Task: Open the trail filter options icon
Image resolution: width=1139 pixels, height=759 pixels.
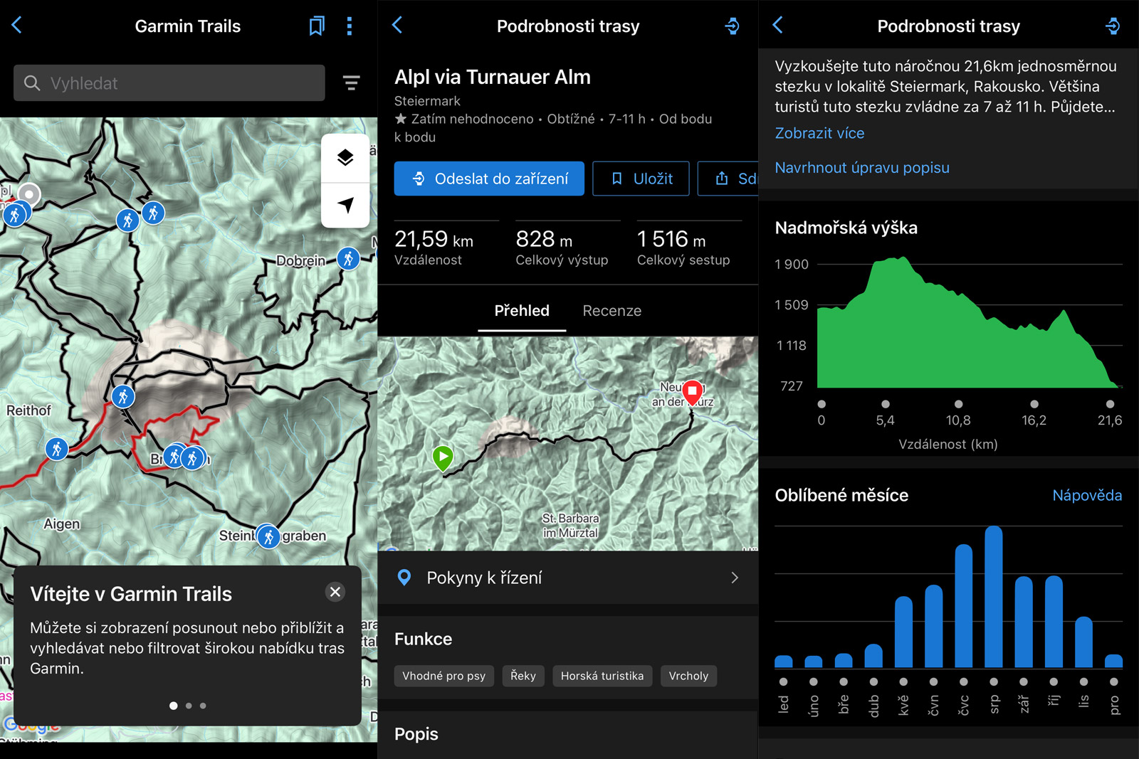Action: 351,83
